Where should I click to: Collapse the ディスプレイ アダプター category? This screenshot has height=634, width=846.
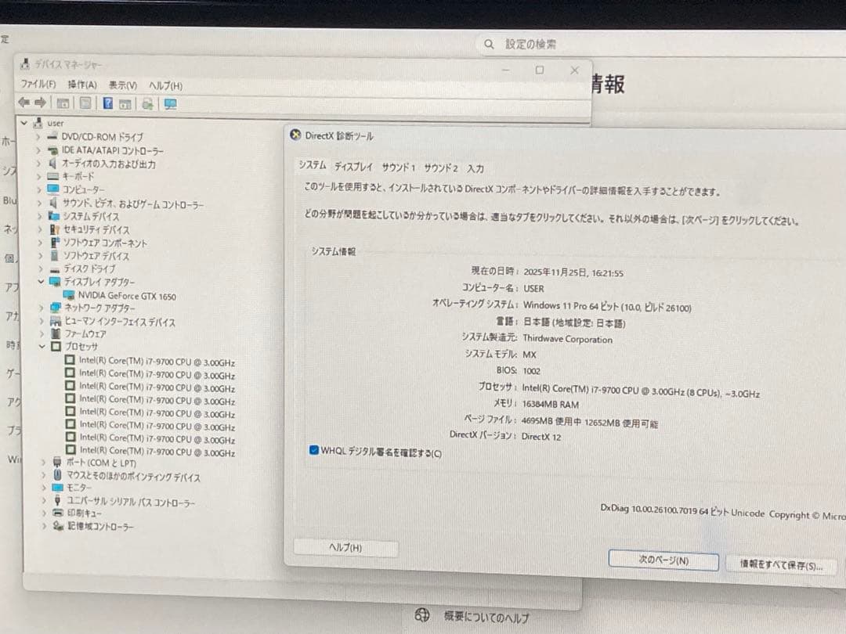42,282
